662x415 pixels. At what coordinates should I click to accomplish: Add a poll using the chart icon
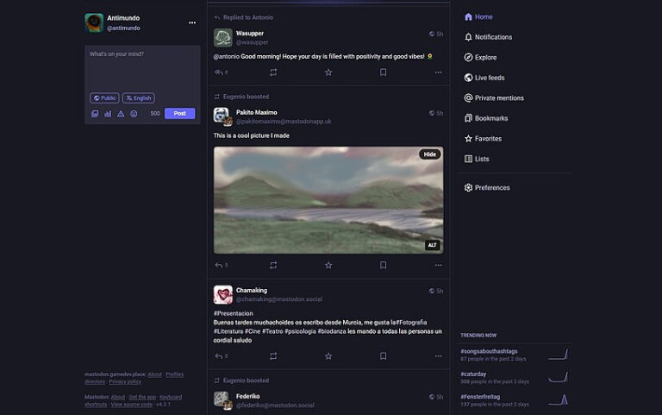[108, 114]
